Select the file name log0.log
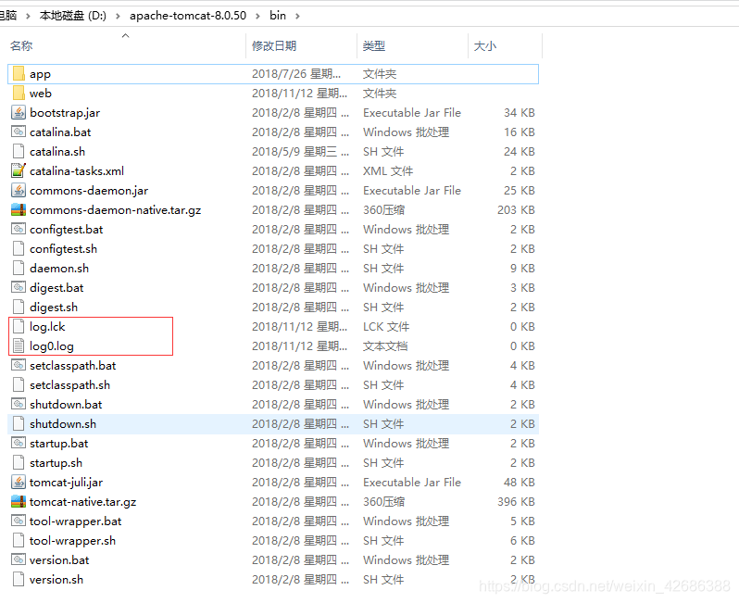The height and width of the screenshot is (603, 739). (52, 346)
